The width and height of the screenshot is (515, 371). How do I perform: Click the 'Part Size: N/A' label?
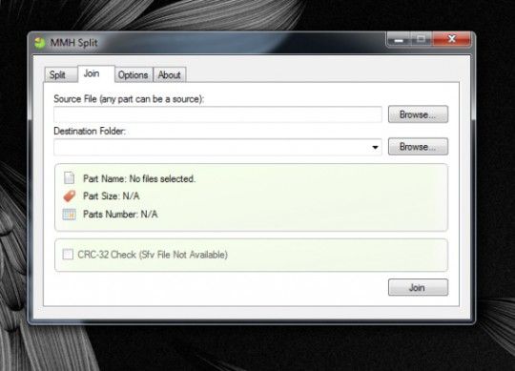tap(112, 196)
